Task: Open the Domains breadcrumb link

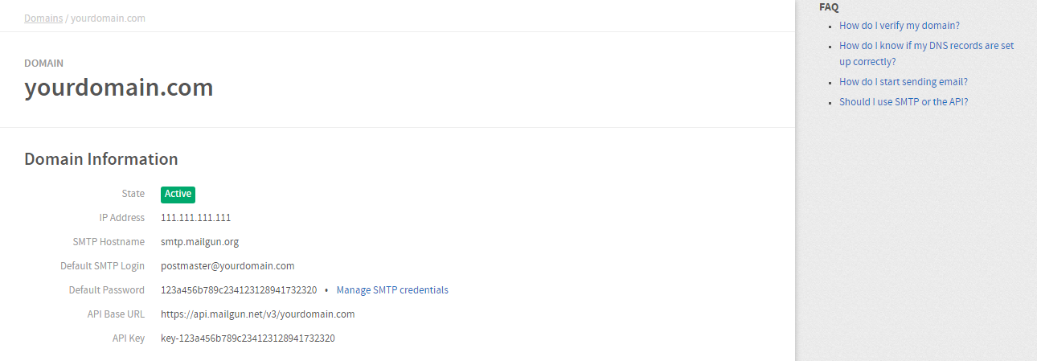Action: (43, 18)
